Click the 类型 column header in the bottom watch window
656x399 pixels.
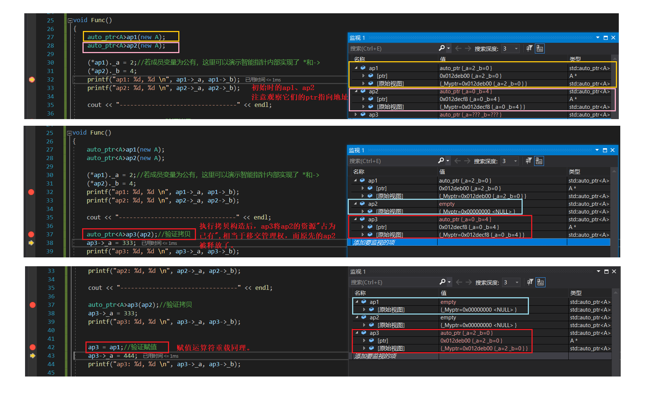pyautogui.click(x=576, y=293)
